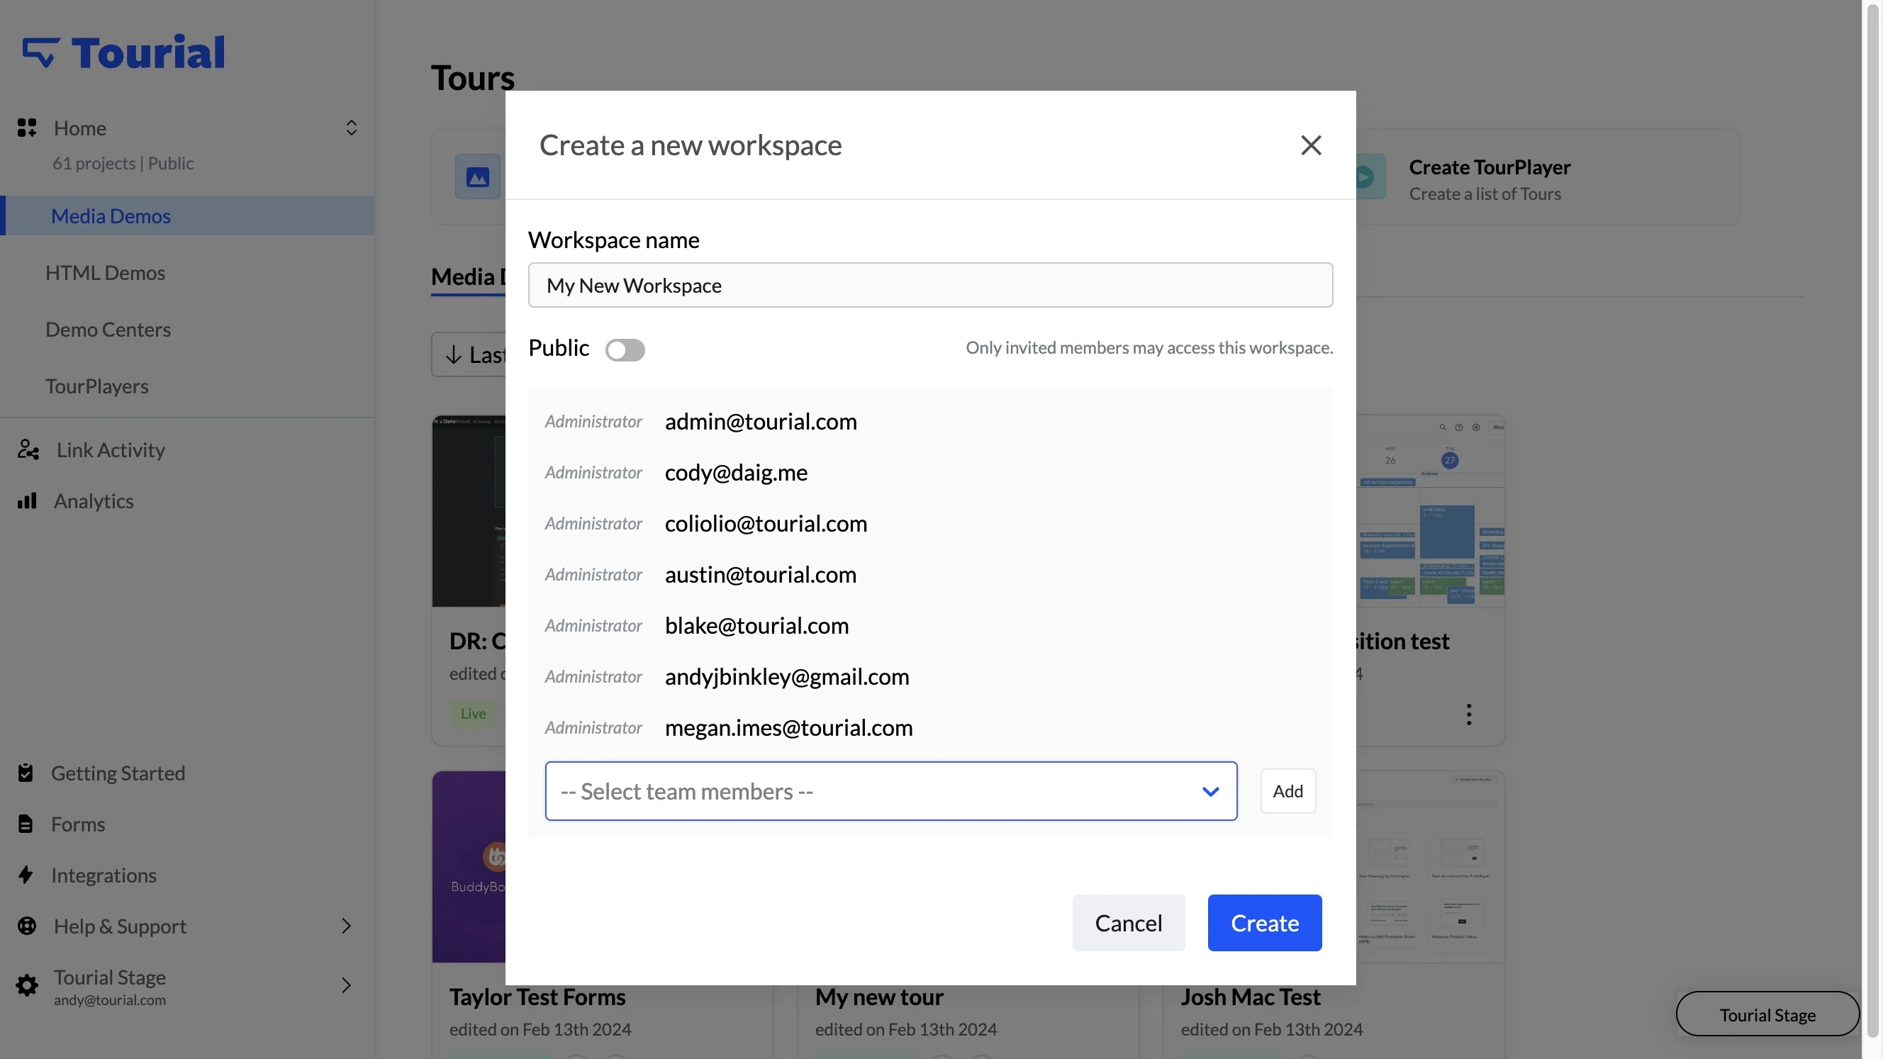Open the Analytics page

(x=94, y=500)
